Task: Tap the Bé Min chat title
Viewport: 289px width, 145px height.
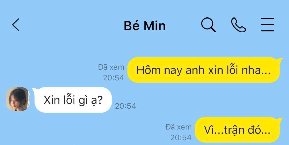Action: coord(145,26)
